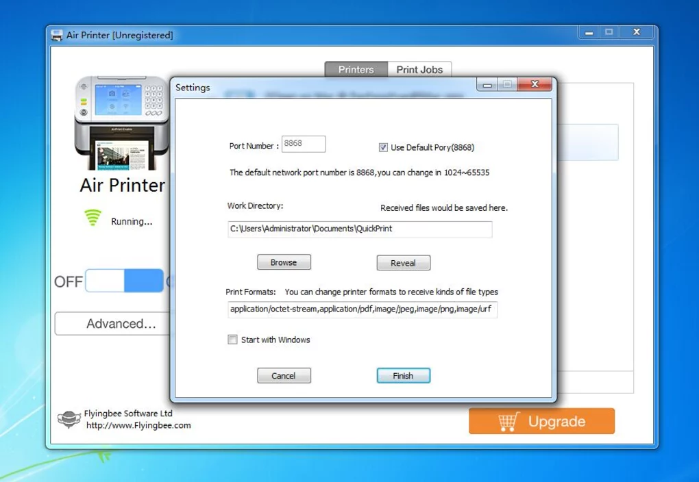Click the Port Number input field

click(x=304, y=144)
